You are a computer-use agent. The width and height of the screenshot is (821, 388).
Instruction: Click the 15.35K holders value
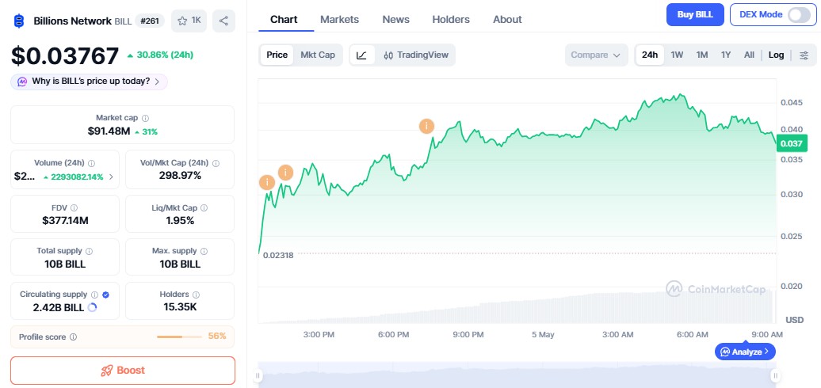click(x=180, y=307)
